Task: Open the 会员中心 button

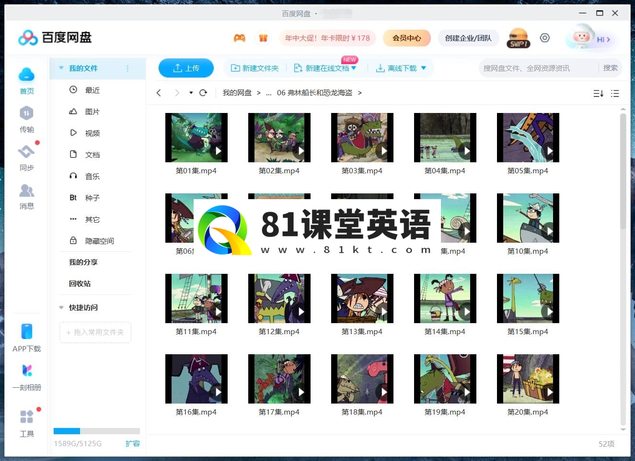Action: [407, 38]
